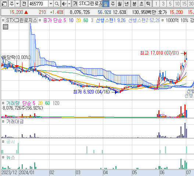This screenshot has width=194, height=176.
Task: Click the 2024/01 date axis label
Action: point(27,172)
